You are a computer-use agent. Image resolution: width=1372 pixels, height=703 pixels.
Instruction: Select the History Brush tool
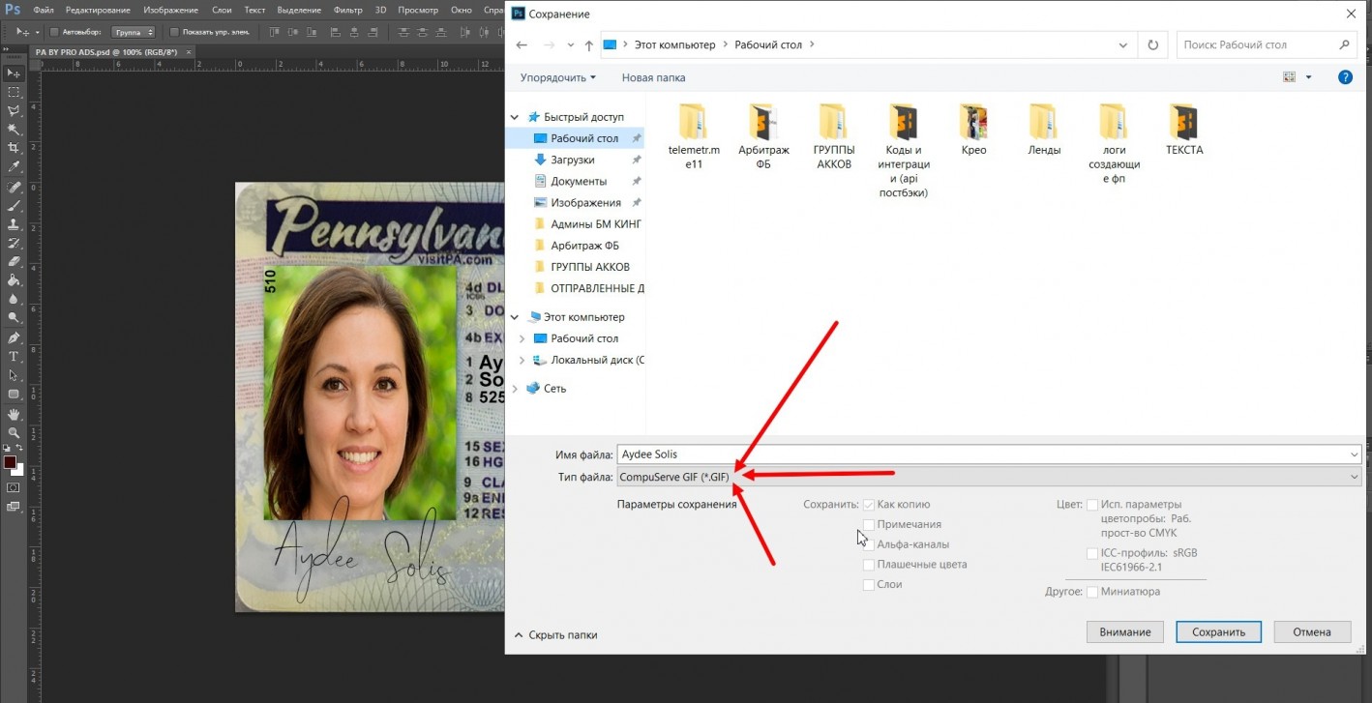14,243
